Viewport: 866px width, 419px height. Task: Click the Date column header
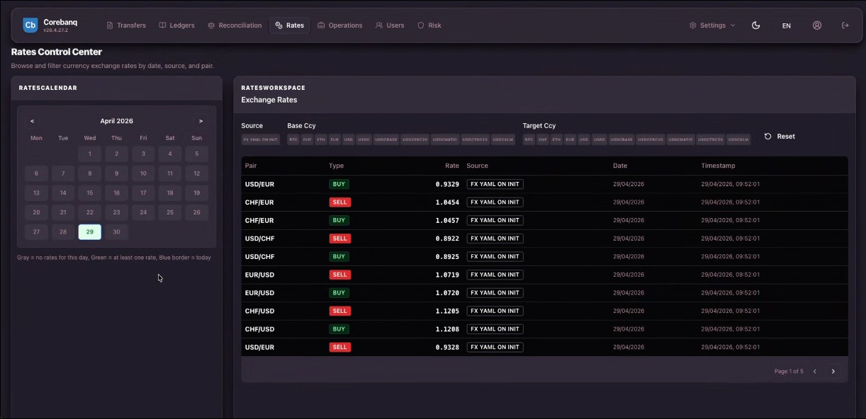point(620,166)
